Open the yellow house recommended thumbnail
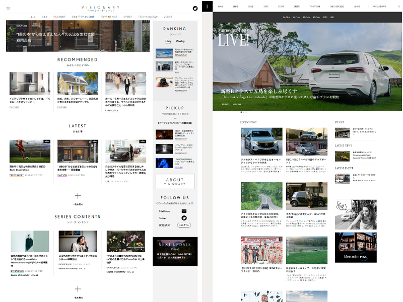The height and width of the screenshot is (302, 403). tap(78, 84)
